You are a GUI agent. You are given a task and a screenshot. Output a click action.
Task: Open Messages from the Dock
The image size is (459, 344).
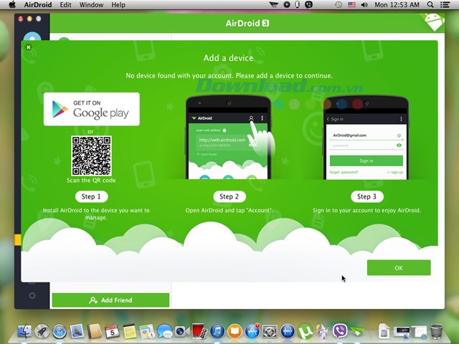164,331
